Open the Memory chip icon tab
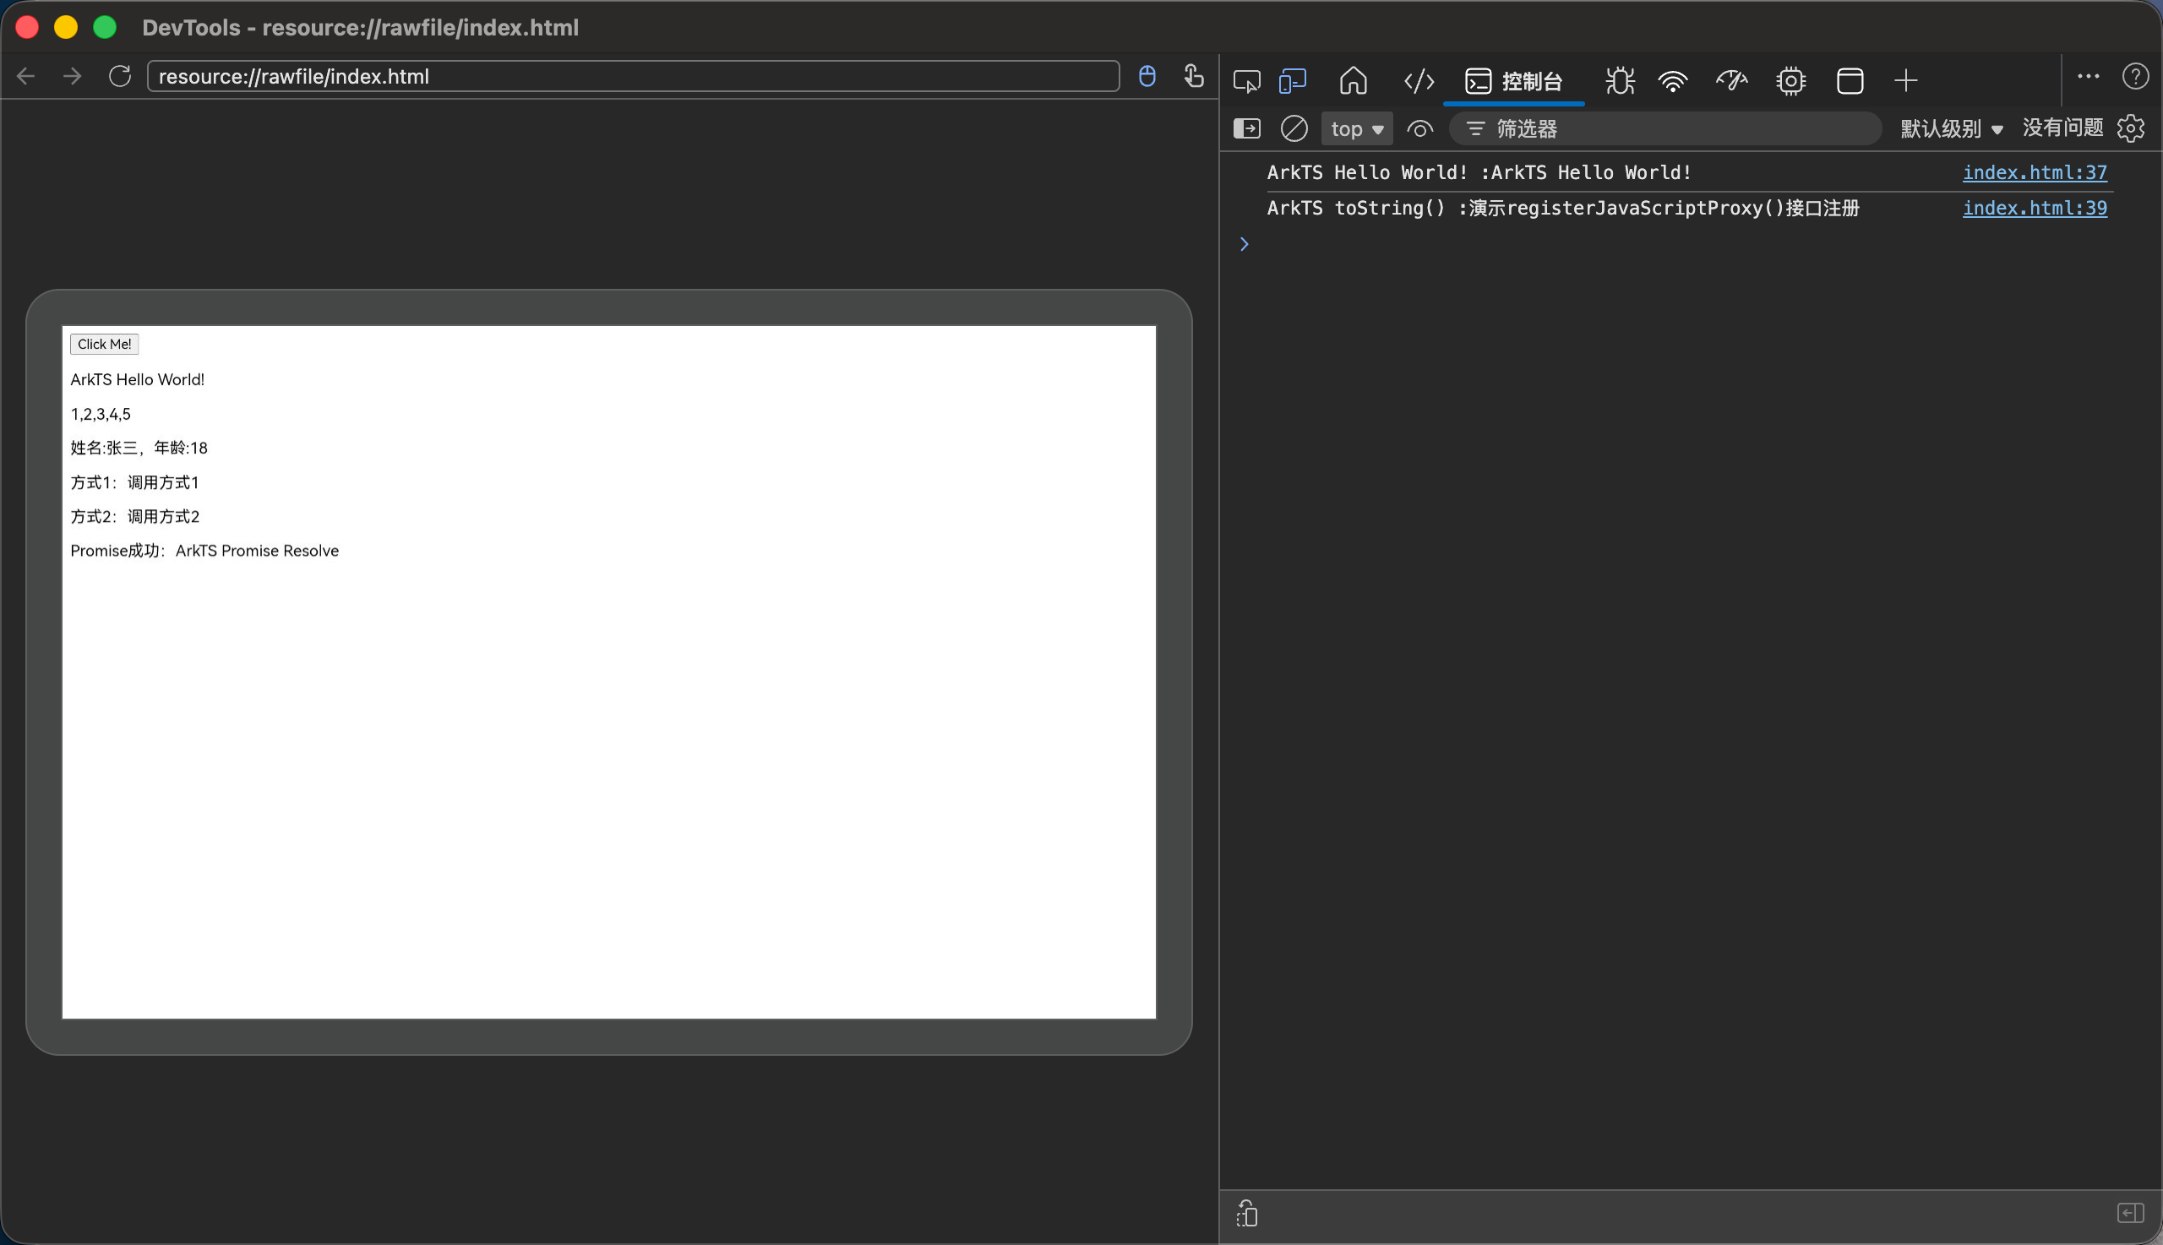This screenshot has height=1245, width=2163. pos(1790,81)
